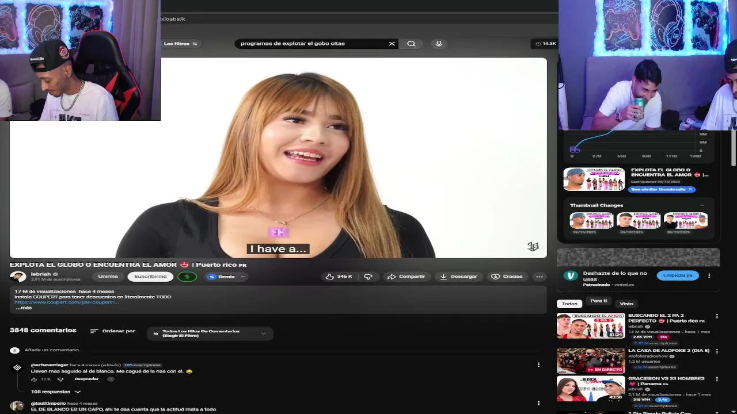Open options menu for @lautitimperio comment
This screenshot has width=737, height=414.
tap(538, 403)
